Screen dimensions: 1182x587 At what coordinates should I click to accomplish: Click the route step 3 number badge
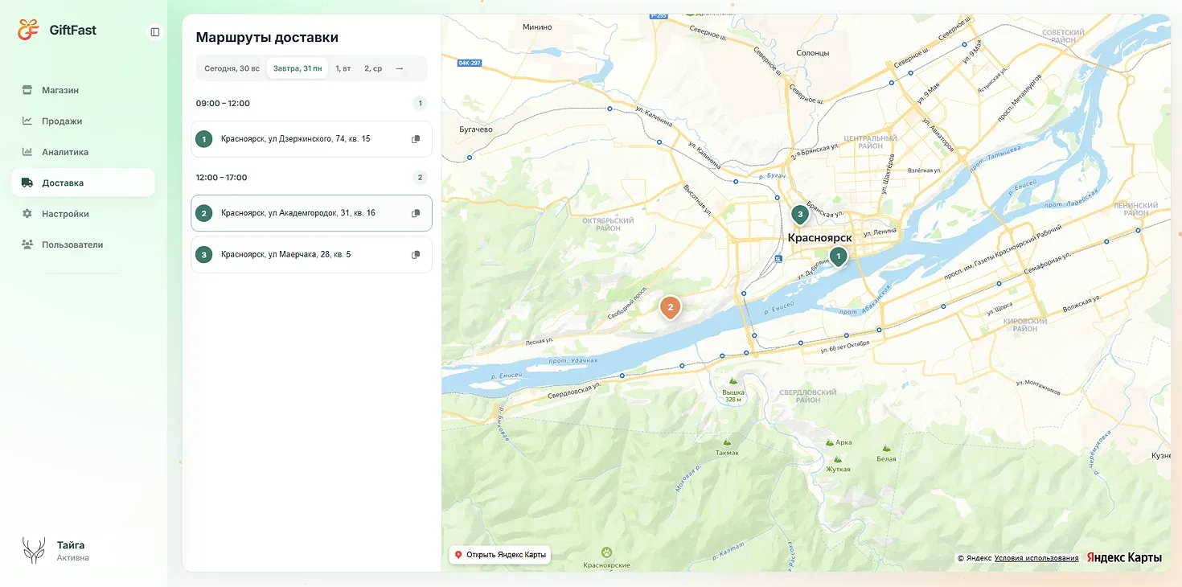204,255
